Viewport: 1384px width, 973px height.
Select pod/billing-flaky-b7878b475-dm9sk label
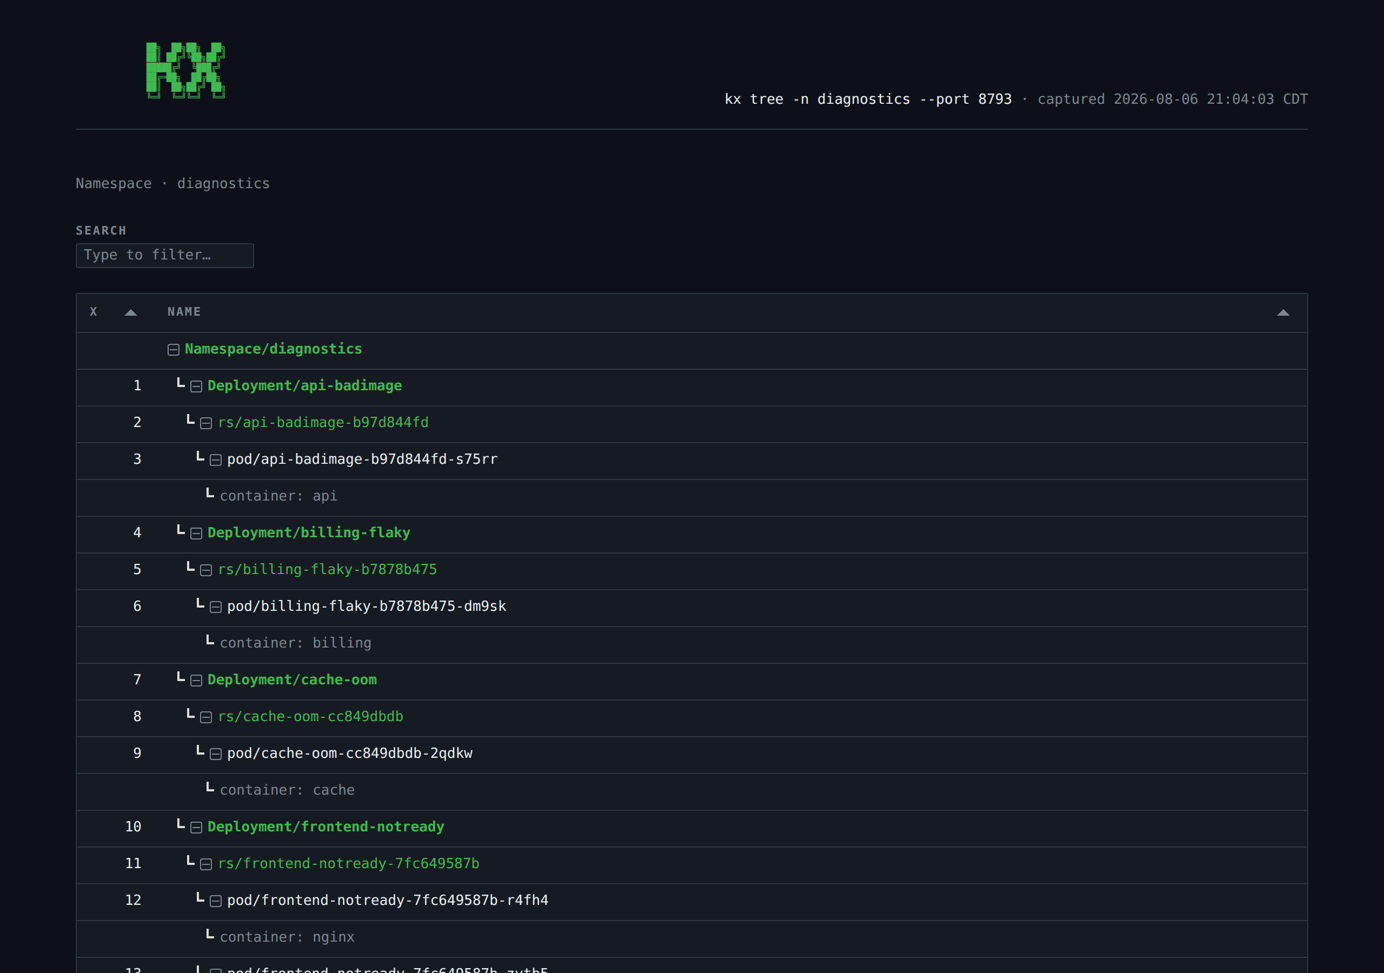click(x=367, y=607)
